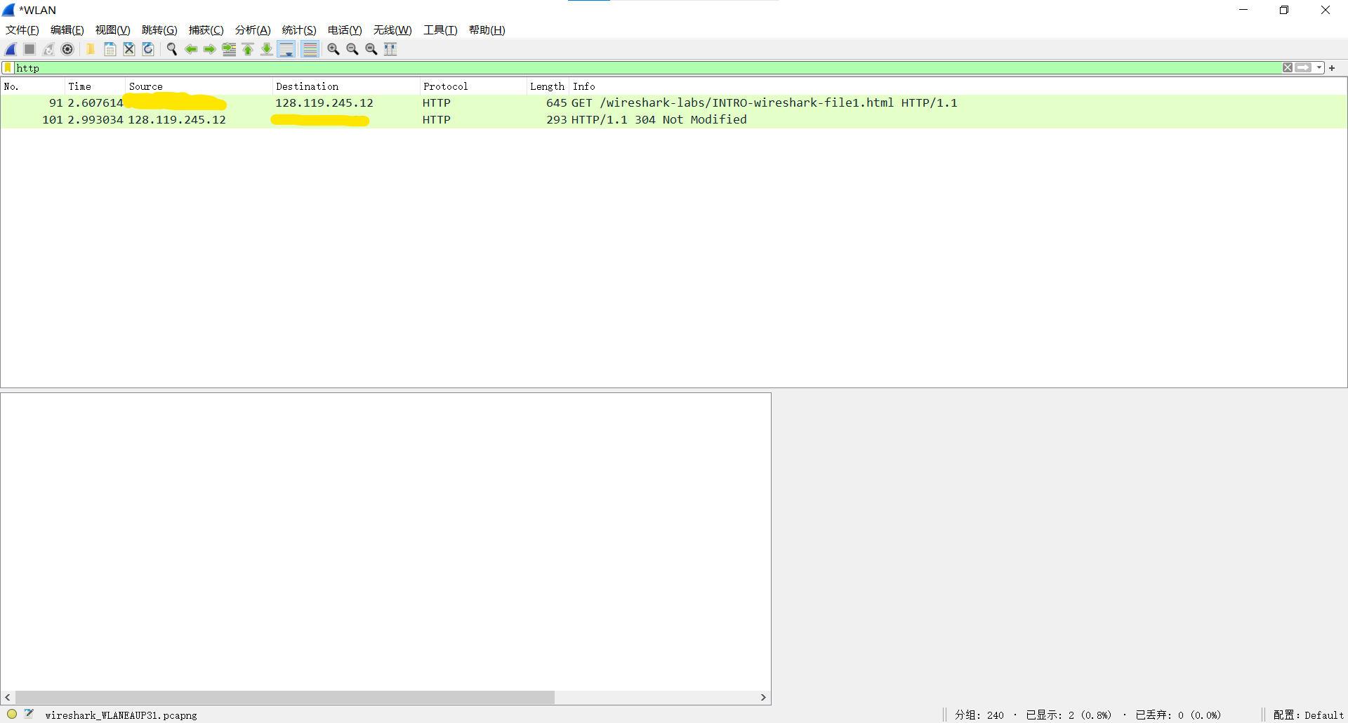Image resolution: width=1348 pixels, height=723 pixels.
Task: Open capture options gear icon
Action: pos(67,49)
